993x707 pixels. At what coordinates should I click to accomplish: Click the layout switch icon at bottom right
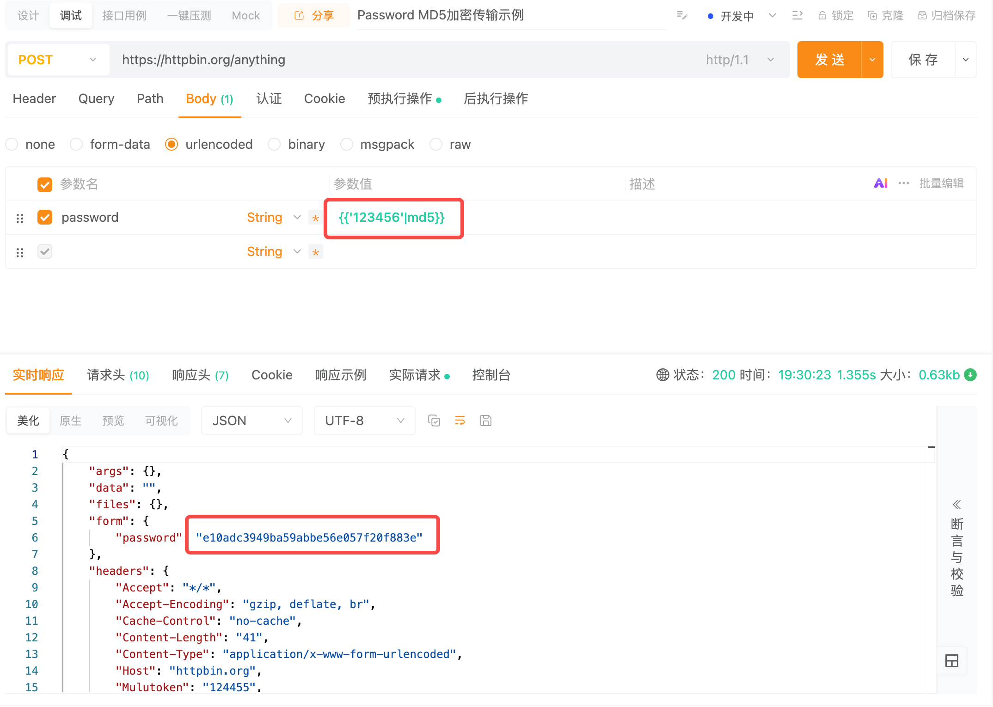(951, 661)
